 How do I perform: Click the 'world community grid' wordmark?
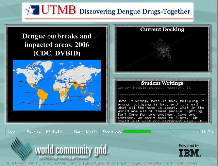tap(71, 150)
